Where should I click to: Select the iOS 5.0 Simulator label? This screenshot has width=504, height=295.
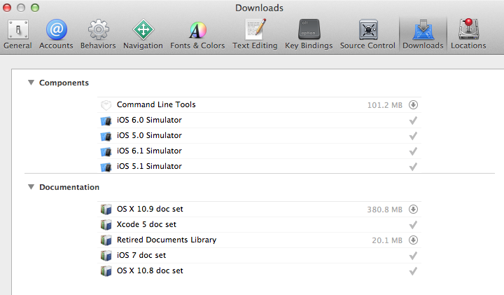[x=149, y=135]
